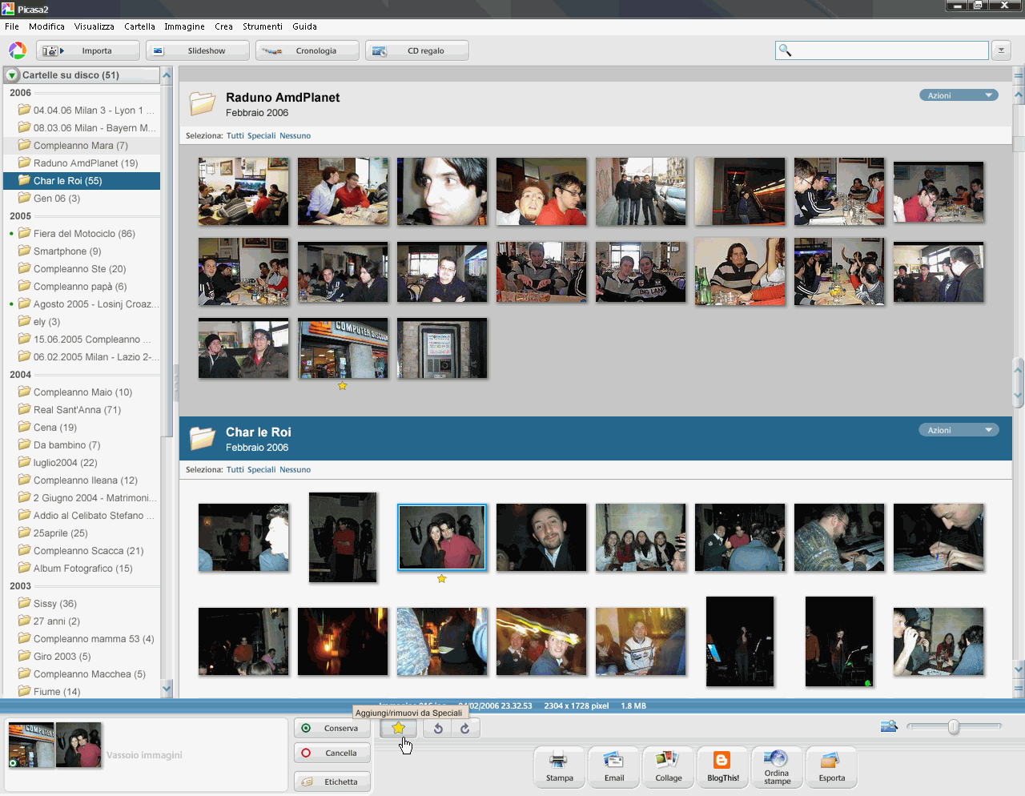Start the Slideshow
Screen dimensions: 1025x796
197,50
